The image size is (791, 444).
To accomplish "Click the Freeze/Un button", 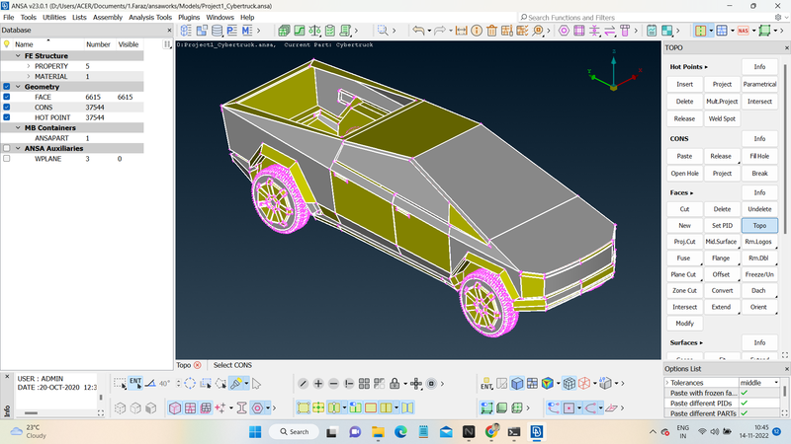I will tap(759, 274).
